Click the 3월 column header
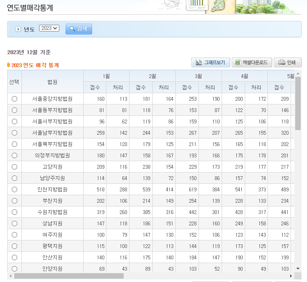The width and height of the screenshot is (307, 282). (198, 76)
